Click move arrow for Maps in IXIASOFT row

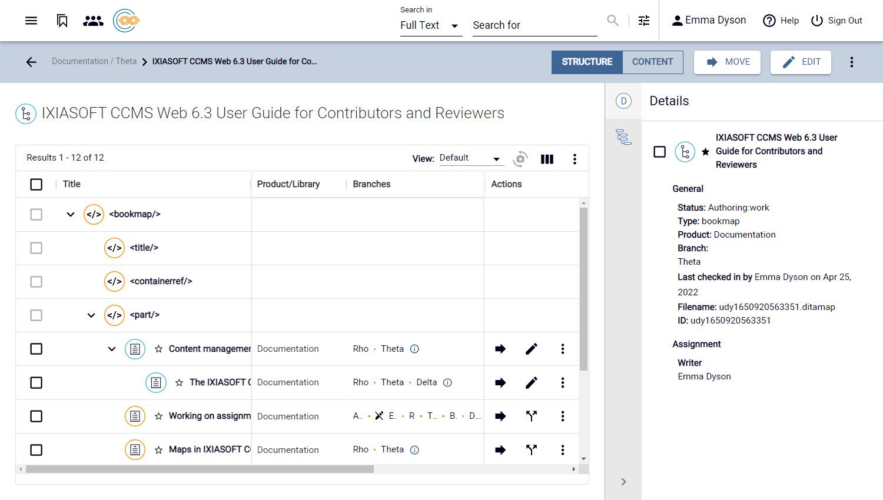500,450
